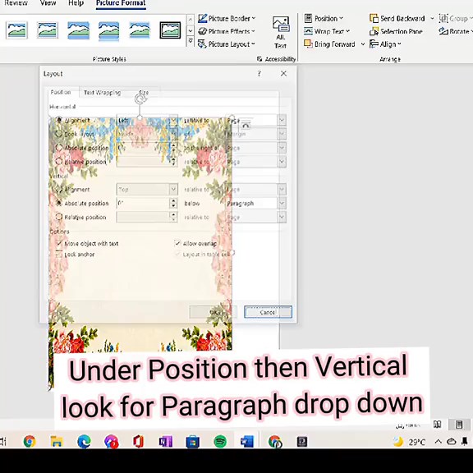Open Microsoft Edge from taskbar
473x473 pixels.
(84, 442)
